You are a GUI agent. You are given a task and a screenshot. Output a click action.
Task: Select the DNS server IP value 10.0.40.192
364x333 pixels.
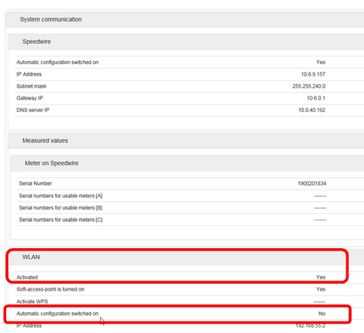point(312,110)
